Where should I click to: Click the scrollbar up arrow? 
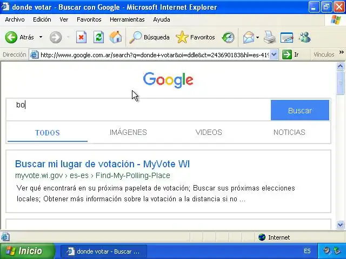(x=340, y=66)
